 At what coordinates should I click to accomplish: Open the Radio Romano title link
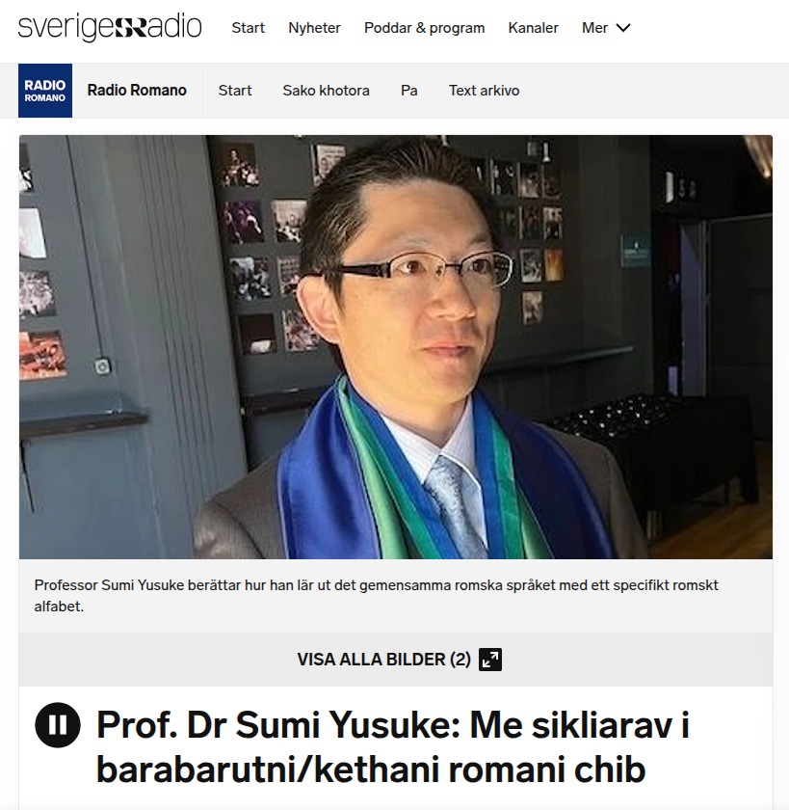137,91
